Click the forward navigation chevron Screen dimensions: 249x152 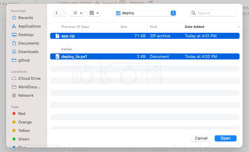point(64,13)
